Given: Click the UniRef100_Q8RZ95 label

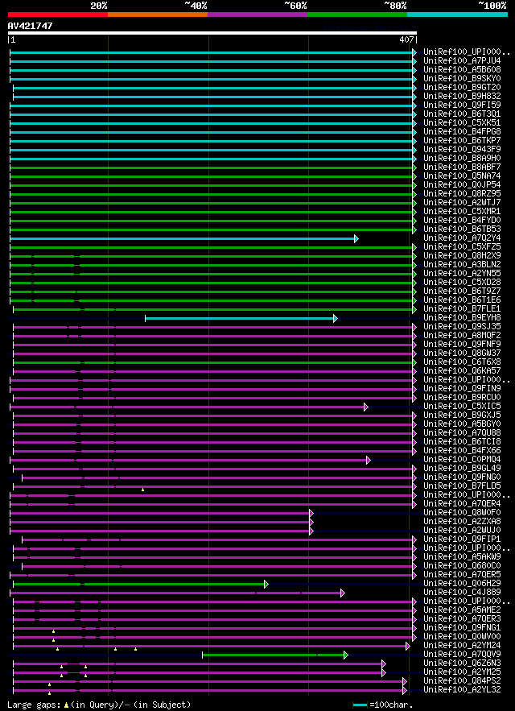Looking at the screenshot, I should (462, 193).
